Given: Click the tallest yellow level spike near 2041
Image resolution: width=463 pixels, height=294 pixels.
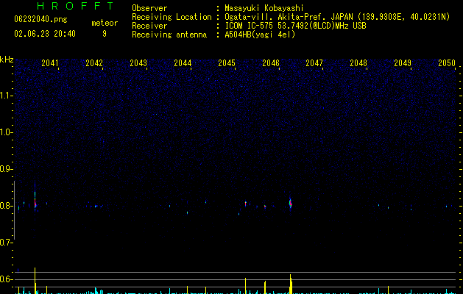Looking at the screenshot, I should pos(35,280).
